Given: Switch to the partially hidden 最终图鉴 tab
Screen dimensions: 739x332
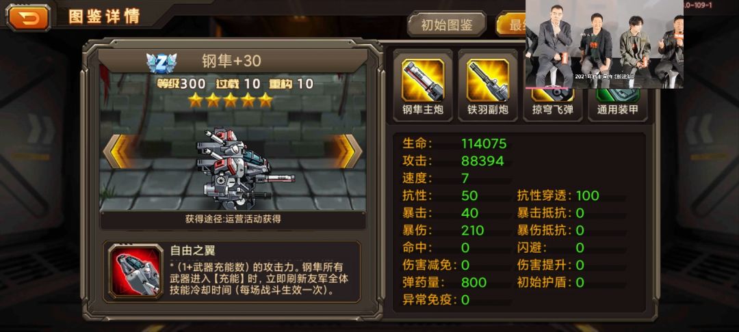Looking at the screenshot, I should click(511, 25).
